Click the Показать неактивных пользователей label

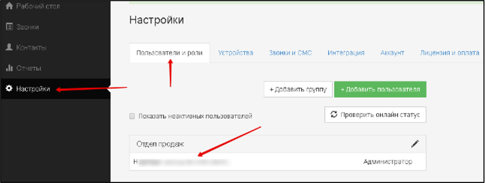tap(196, 116)
